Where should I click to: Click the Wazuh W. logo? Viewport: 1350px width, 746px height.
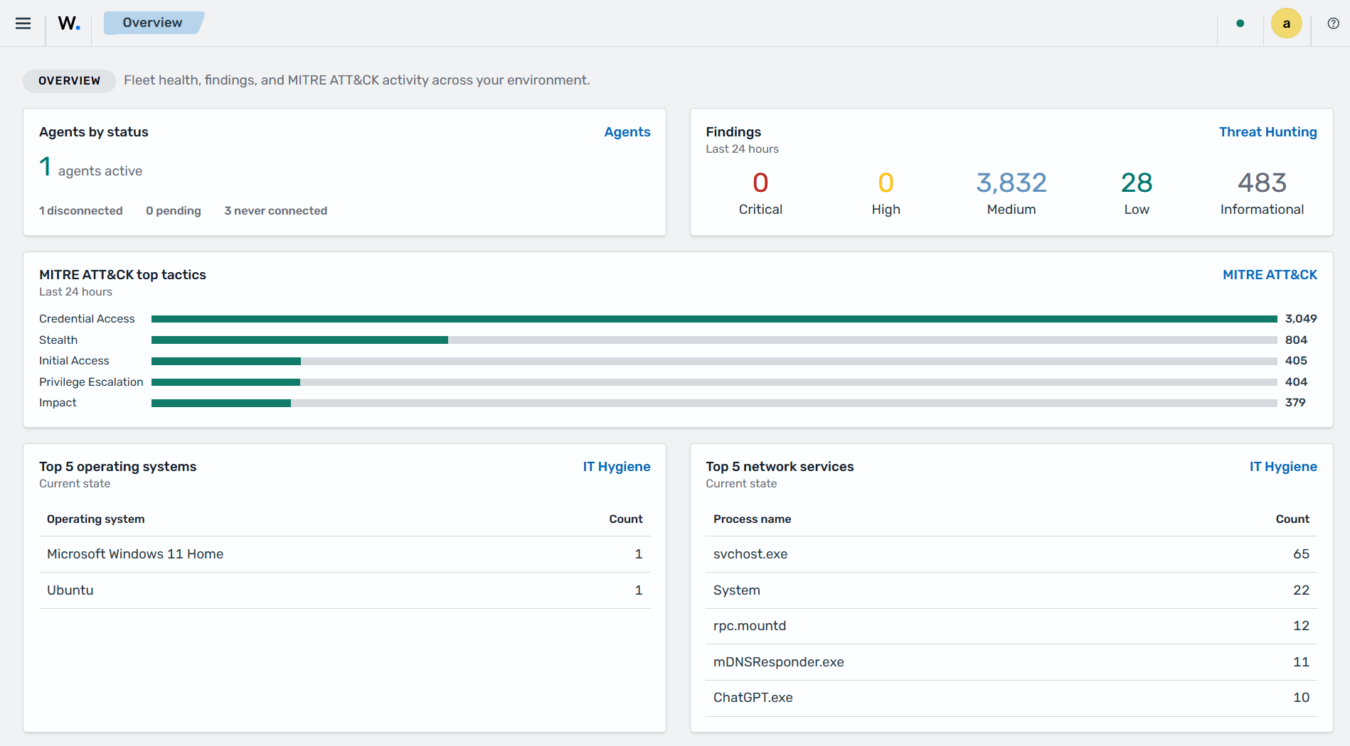[69, 23]
